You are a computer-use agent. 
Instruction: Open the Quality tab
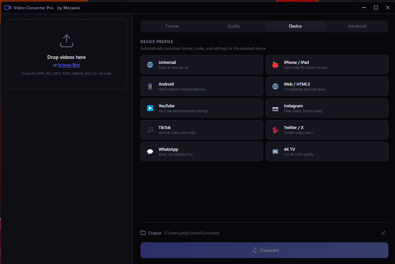point(233,26)
